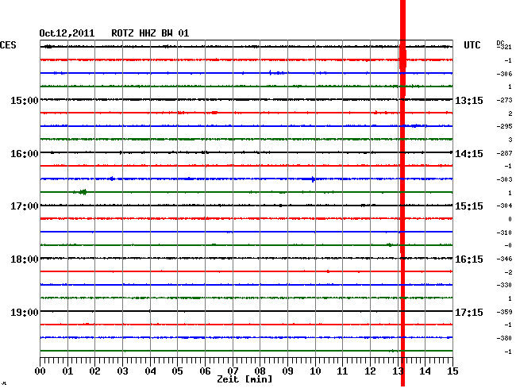Screen dimensions: 516x392
Task: Click the CES time zone label
Action: [8, 45]
